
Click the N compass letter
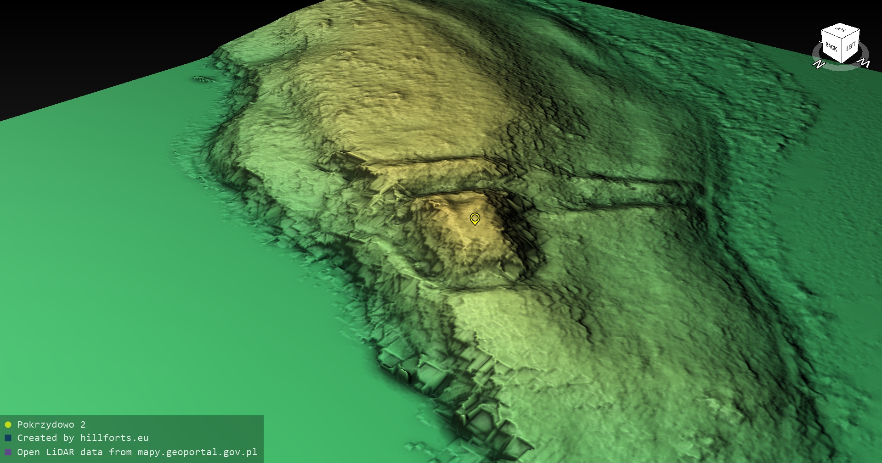[x=818, y=64]
